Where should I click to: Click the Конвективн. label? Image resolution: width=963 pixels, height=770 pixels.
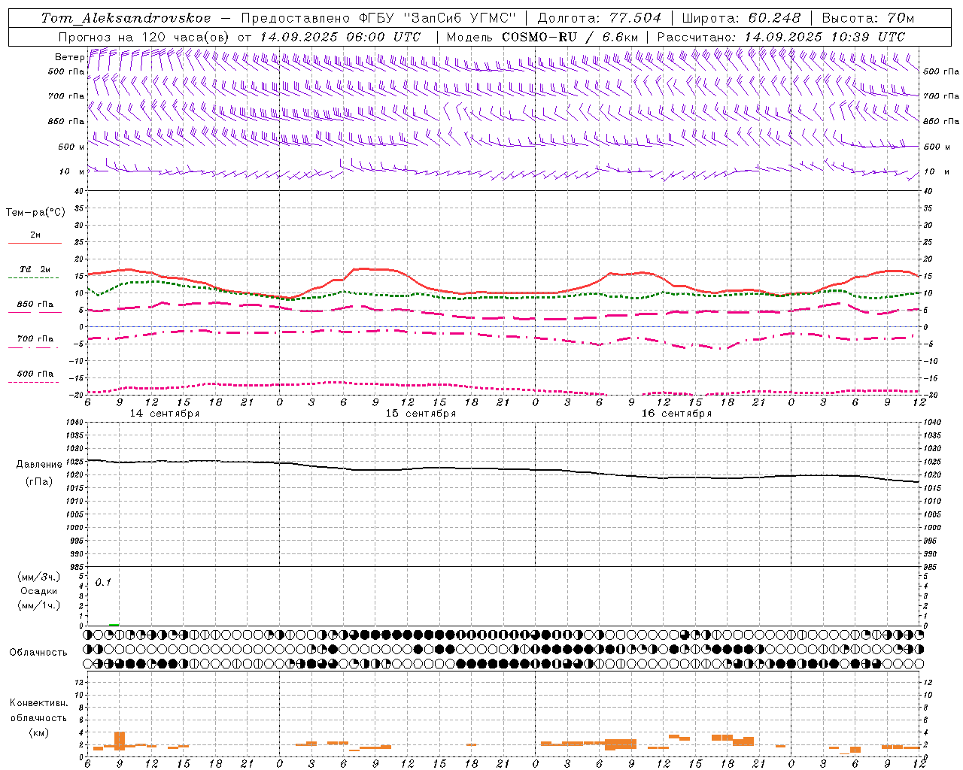click(x=39, y=703)
